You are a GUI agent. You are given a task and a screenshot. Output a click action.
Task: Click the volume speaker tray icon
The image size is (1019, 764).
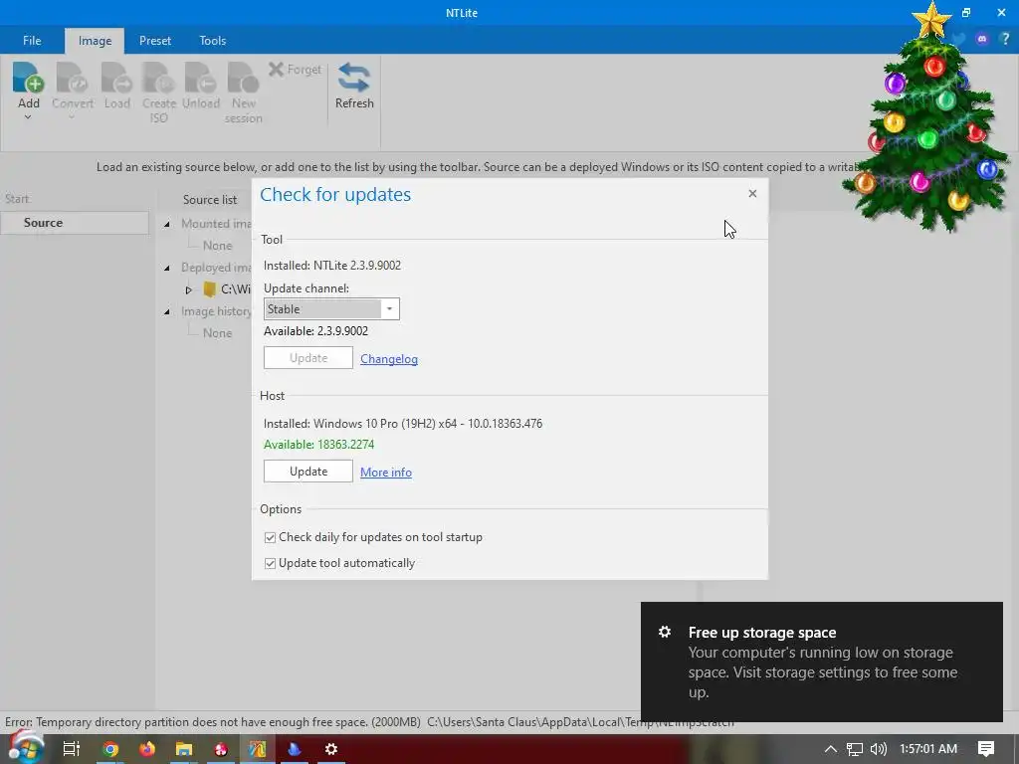(x=878, y=749)
